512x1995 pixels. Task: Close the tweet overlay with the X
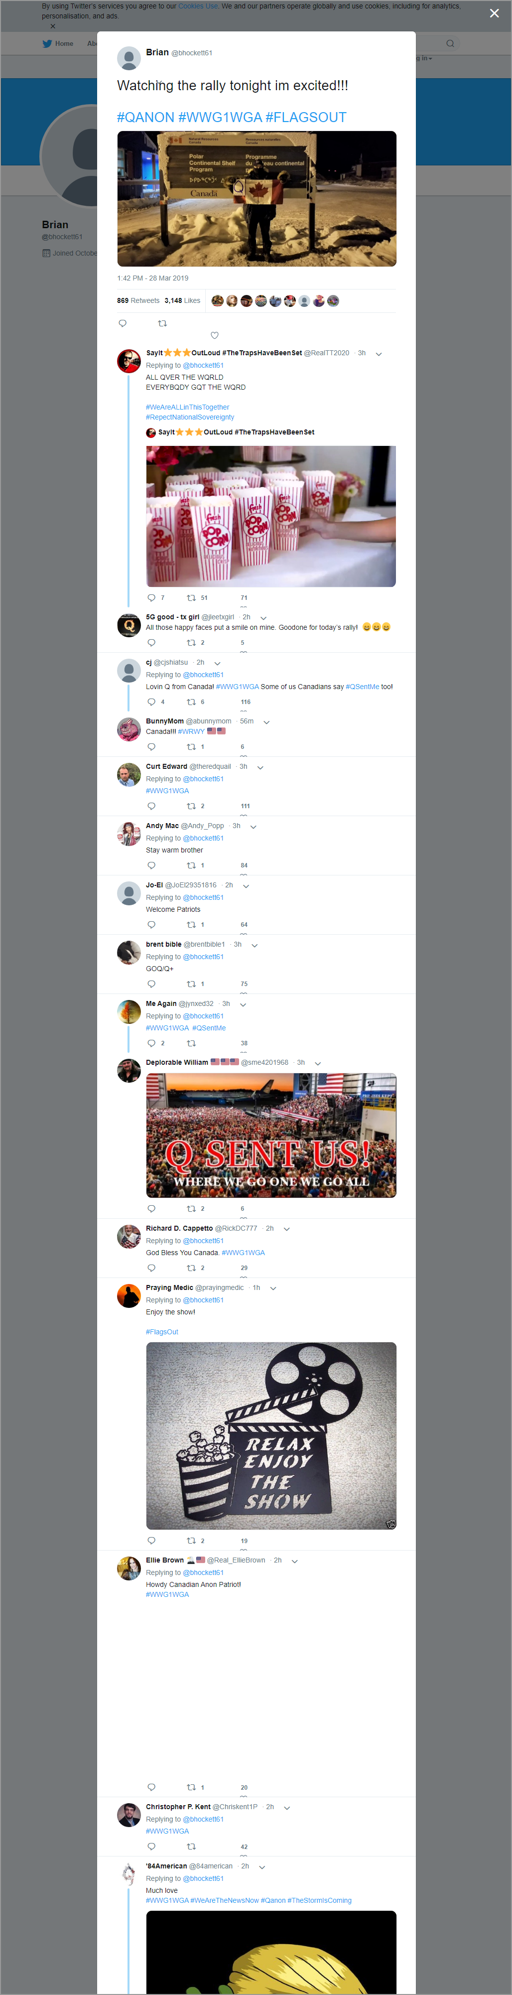click(x=494, y=13)
